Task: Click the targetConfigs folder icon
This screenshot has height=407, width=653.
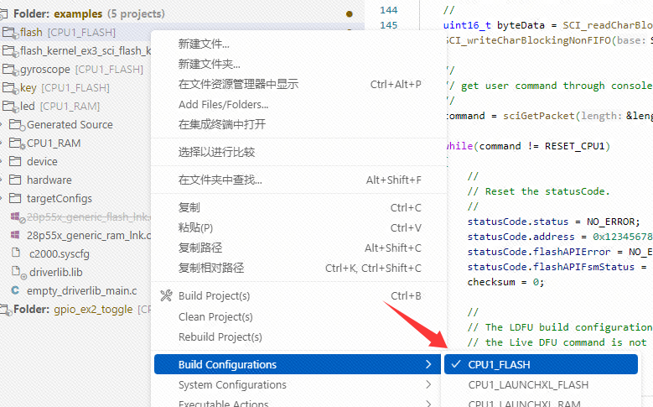Action: tap(15, 198)
